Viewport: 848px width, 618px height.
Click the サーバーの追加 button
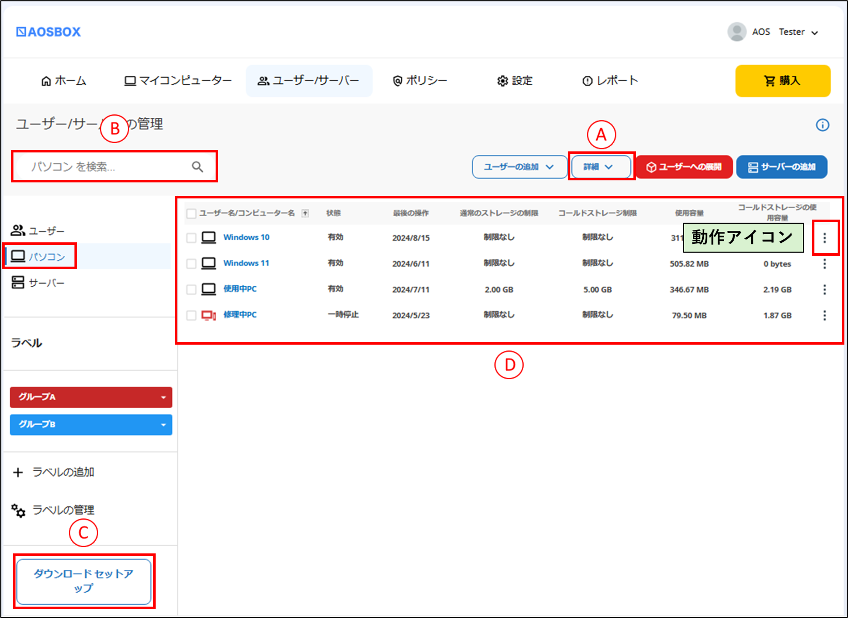(782, 167)
